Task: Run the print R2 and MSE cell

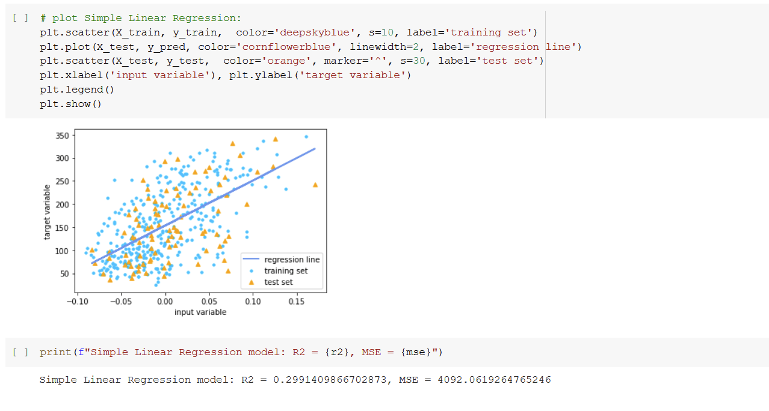Action: (20, 352)
